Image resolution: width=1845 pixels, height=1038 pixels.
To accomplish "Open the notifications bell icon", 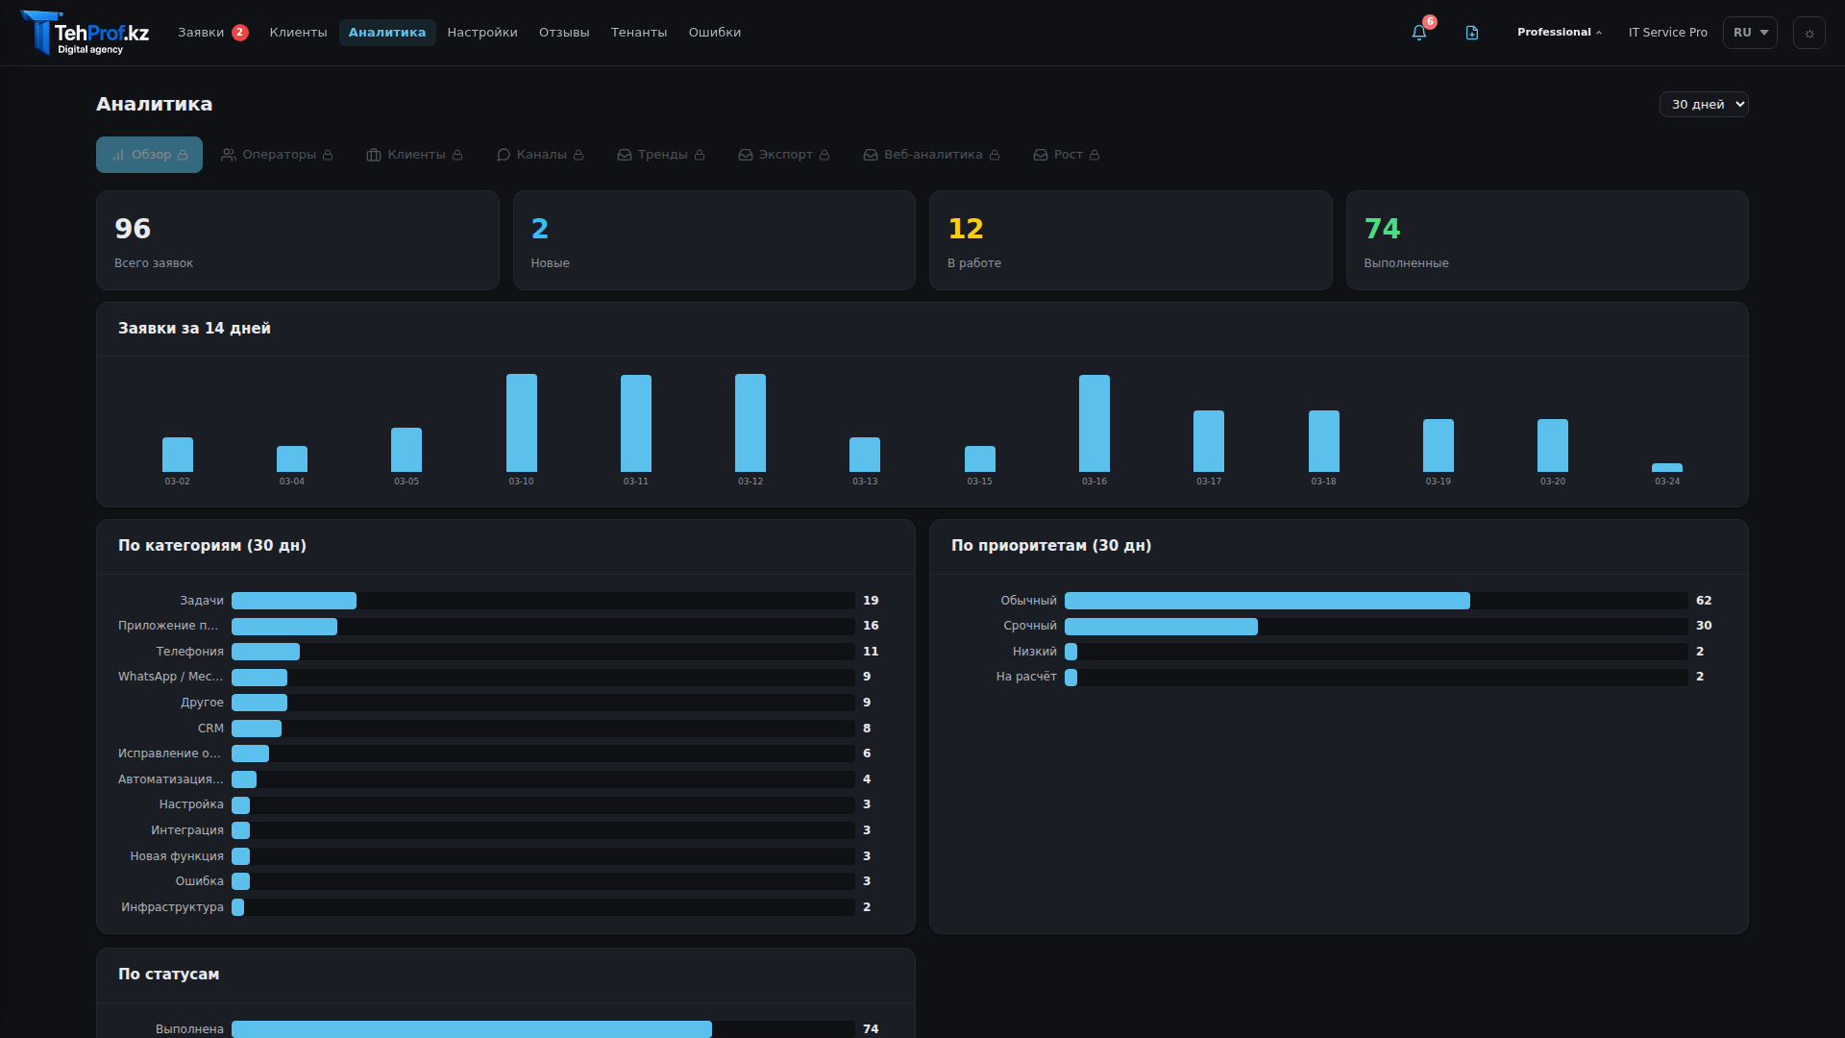I will pyautogui.click(x=1418, y=33).
